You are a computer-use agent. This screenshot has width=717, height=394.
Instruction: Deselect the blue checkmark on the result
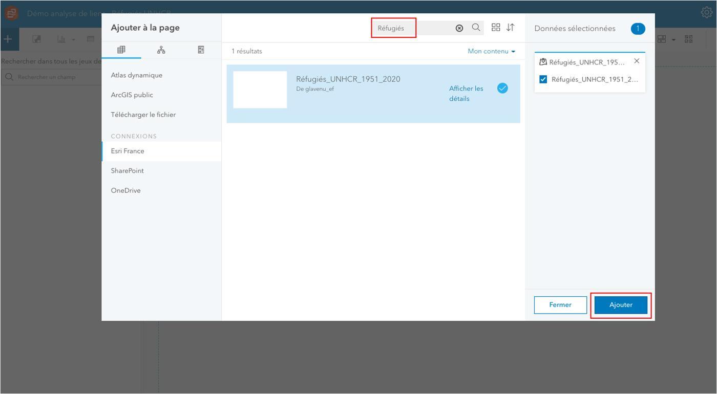click(502, 88)
